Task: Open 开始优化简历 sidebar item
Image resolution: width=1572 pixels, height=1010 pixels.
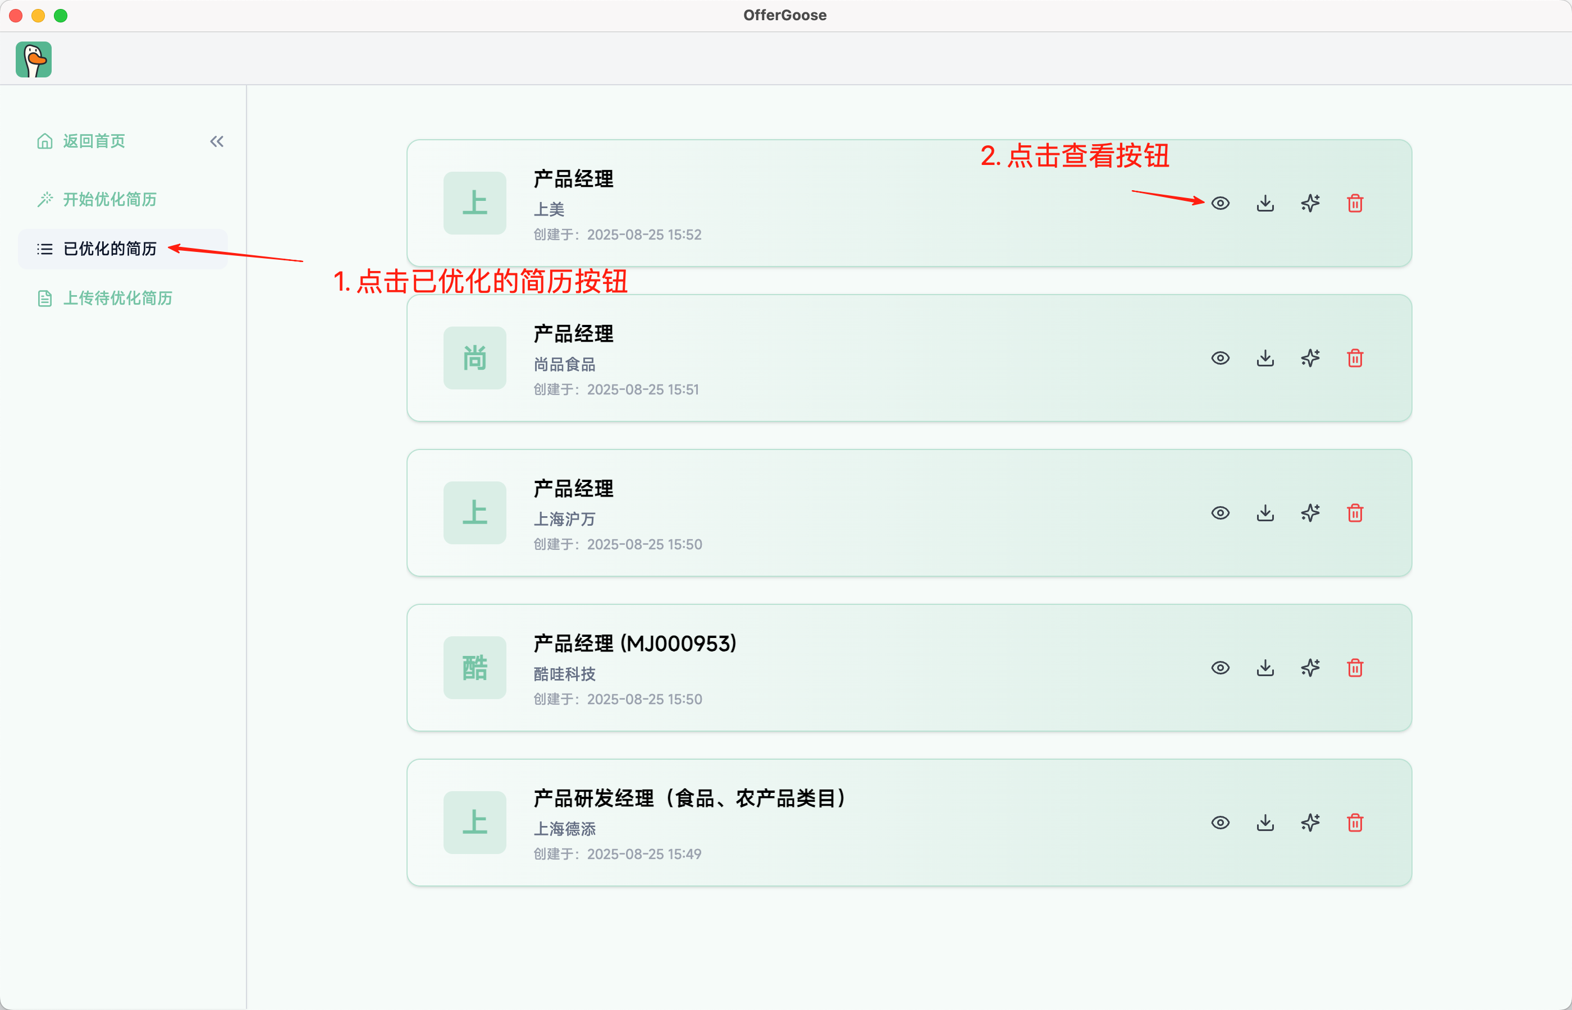Action: click(109, 199)
